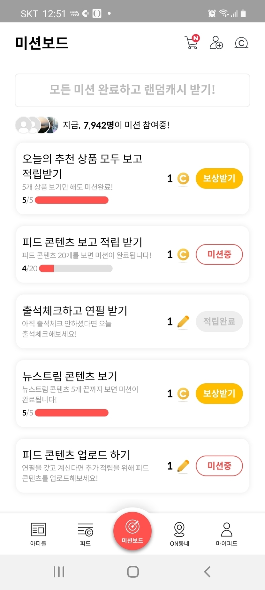Image resolution: width=265 pixels, height=590 pixels.
Task: Tap the pencil reward icon for attendance check
Action: [183, 322]
